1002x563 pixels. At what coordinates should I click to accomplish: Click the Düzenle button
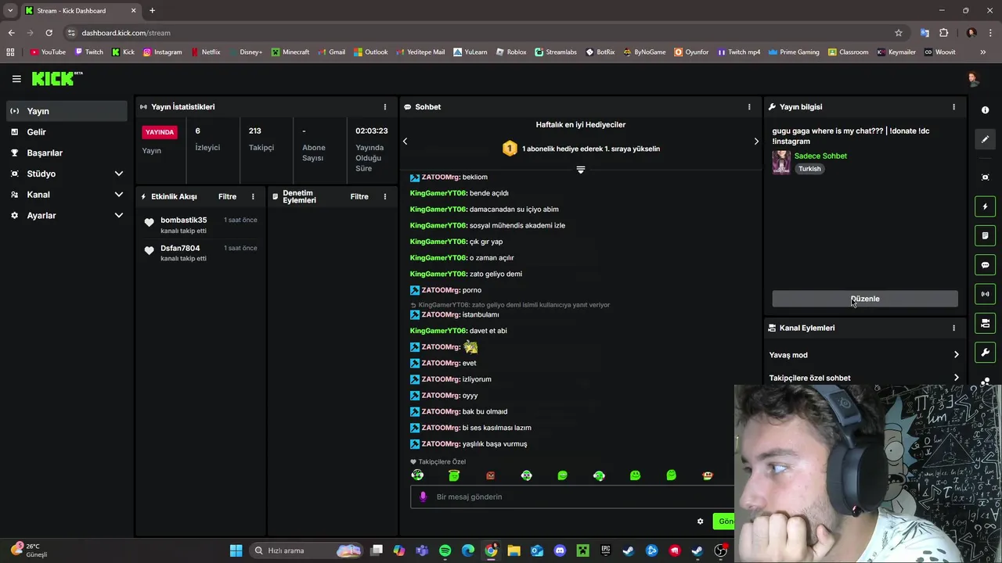[x=865, y=299]
